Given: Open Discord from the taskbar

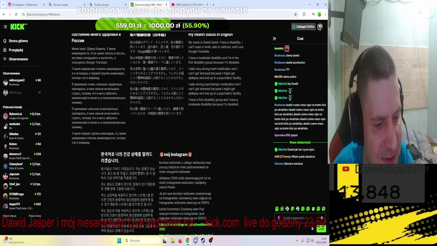Looking at the screenshot, I should tap(196, 241).
